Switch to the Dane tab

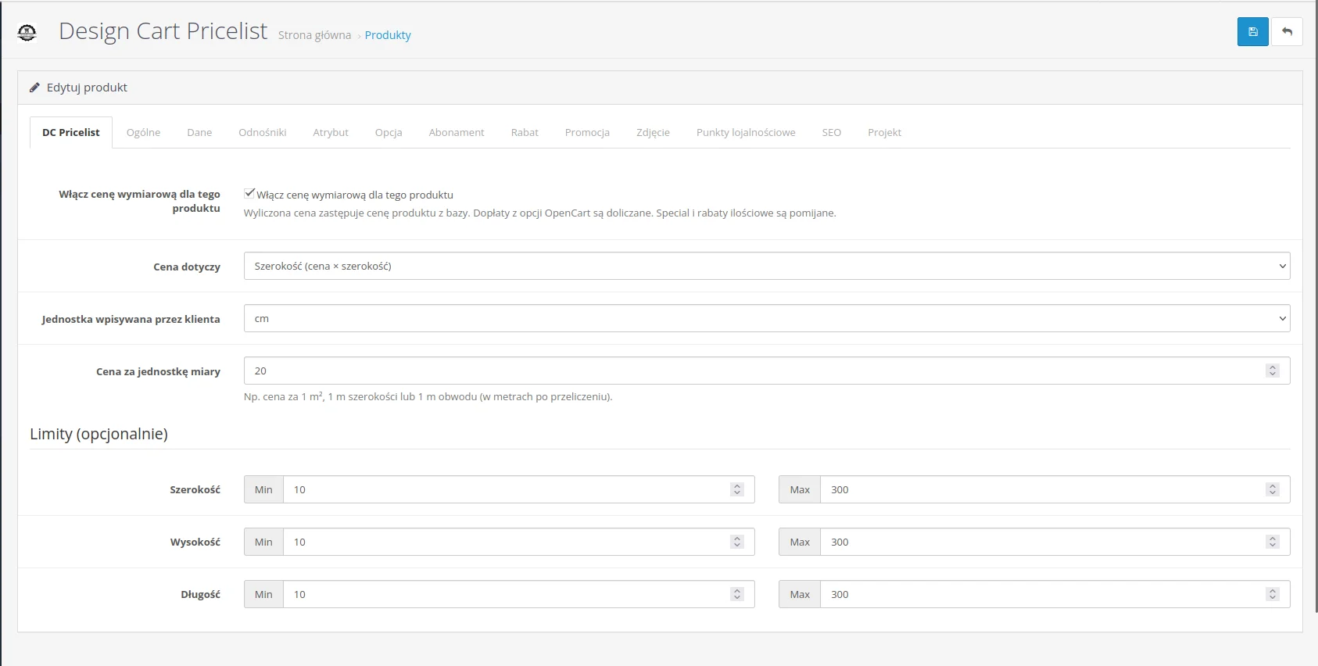(x=199, y=132)
